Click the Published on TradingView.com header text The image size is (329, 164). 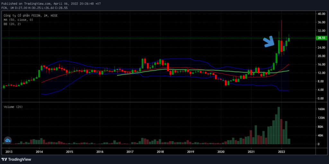(x=26, y=4)
